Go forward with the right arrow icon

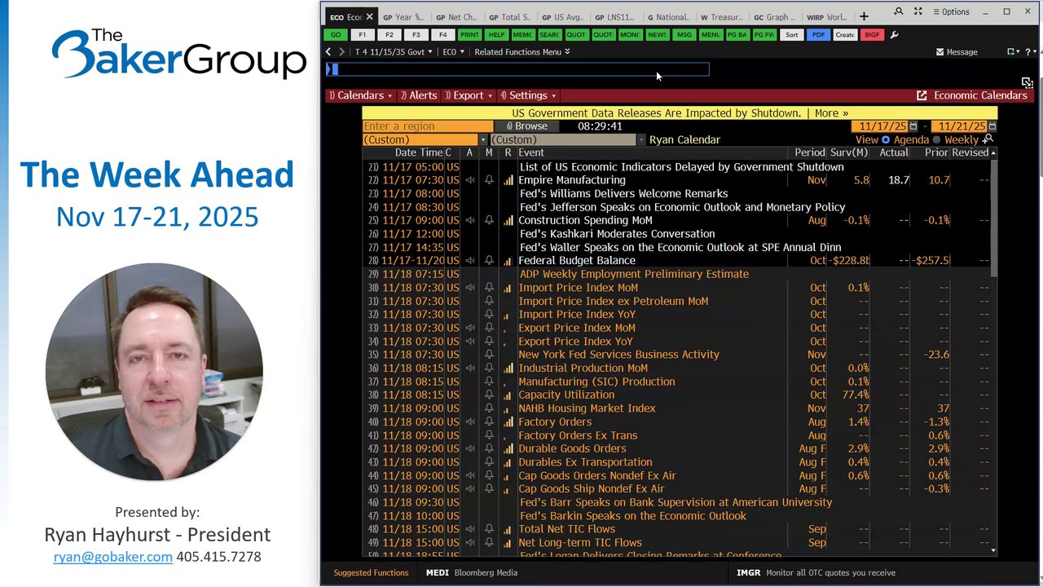click(341, 52)
